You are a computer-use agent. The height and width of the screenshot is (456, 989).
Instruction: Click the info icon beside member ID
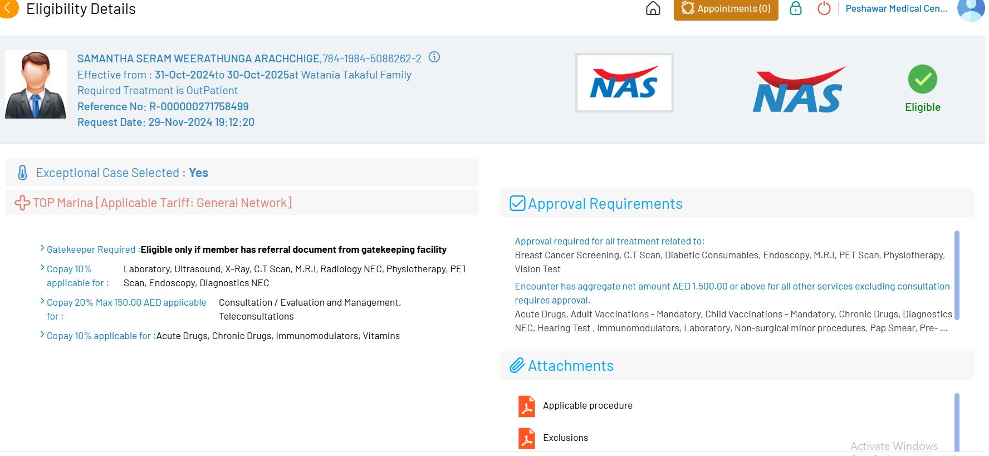(434, 57)
